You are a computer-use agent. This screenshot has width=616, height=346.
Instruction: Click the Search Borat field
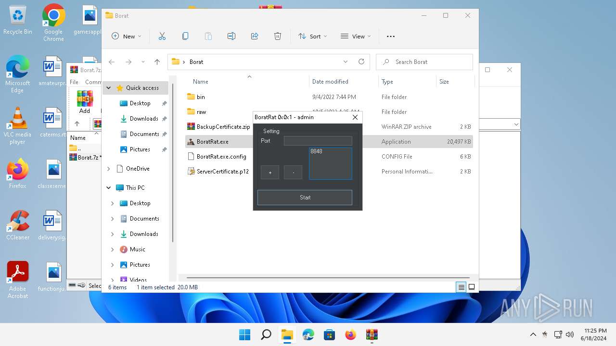[x=424, y=62]
